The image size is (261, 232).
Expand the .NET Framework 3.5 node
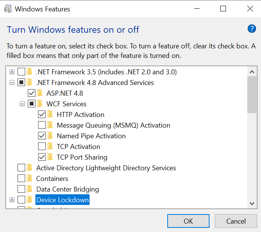point(12,72)
